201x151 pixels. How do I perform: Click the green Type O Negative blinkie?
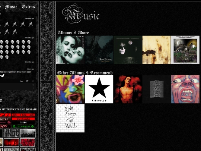[23, 126]
